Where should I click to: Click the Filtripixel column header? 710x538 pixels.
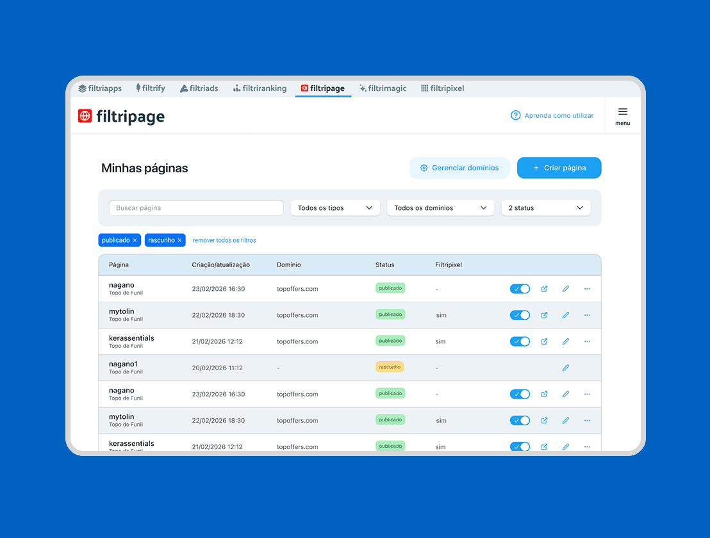click(449, 265)
